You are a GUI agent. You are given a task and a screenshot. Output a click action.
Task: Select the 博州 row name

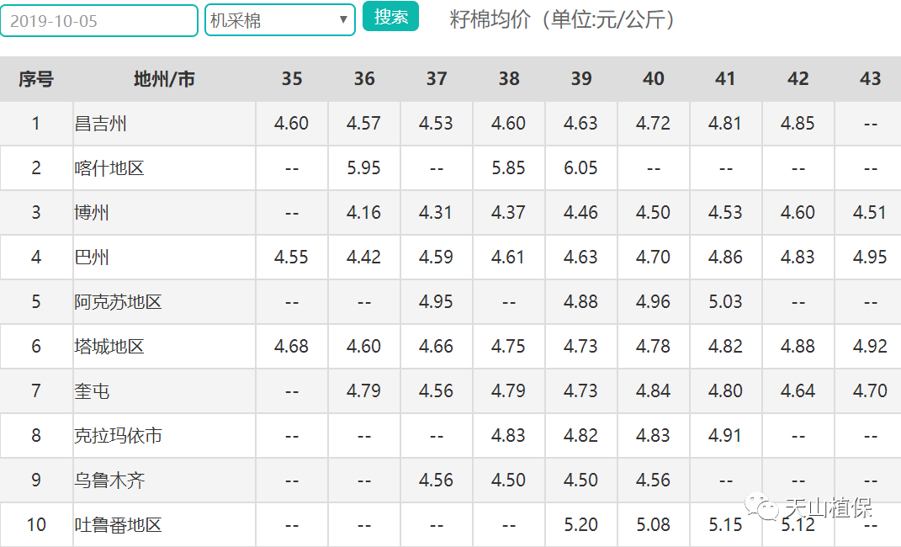click(x=92, y=213)
